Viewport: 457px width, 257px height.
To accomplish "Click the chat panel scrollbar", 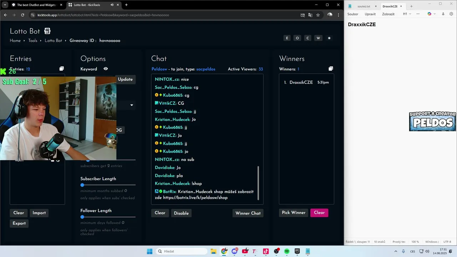I will click(258, 183).
